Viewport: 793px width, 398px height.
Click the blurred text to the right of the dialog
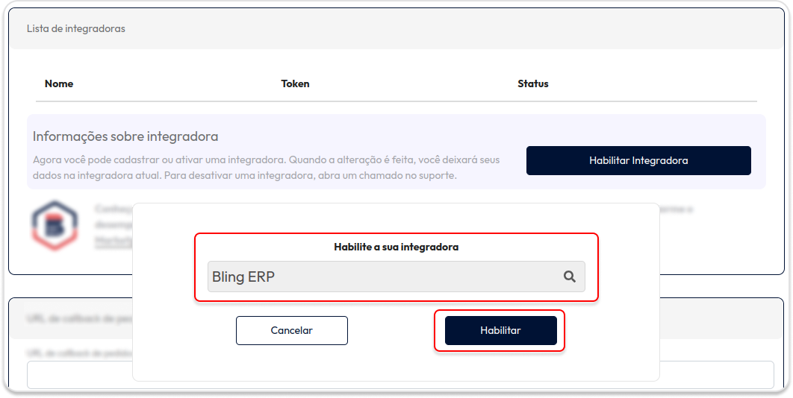point(677,209)
